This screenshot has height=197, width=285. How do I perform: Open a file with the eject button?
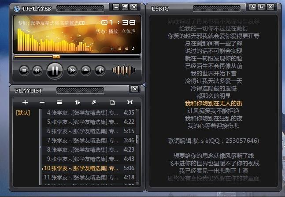coord(86,70)
